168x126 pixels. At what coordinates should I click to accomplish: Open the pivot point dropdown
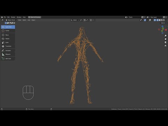pos(81,20)
